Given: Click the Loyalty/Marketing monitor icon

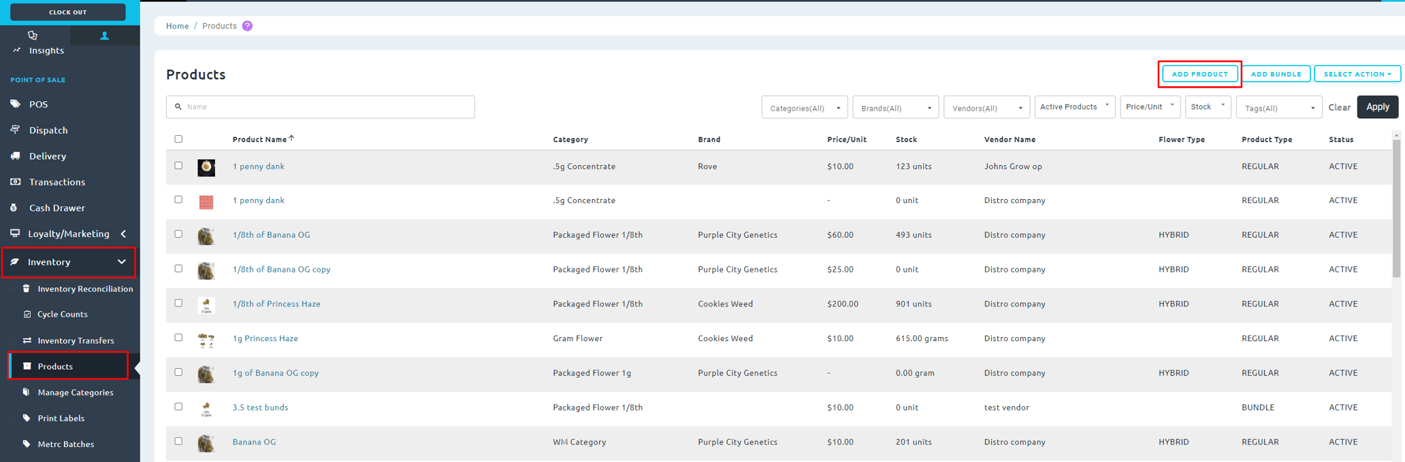Looking at the screenshot, I should tap(15, 233).
